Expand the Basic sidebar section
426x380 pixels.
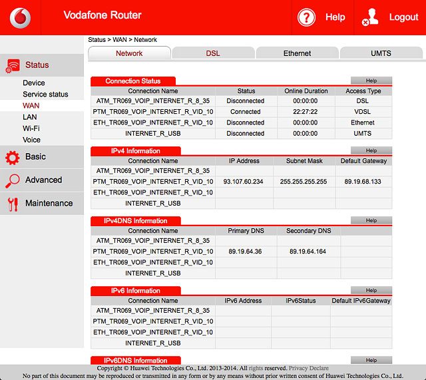pyautogui.click(x=42, y=157)
